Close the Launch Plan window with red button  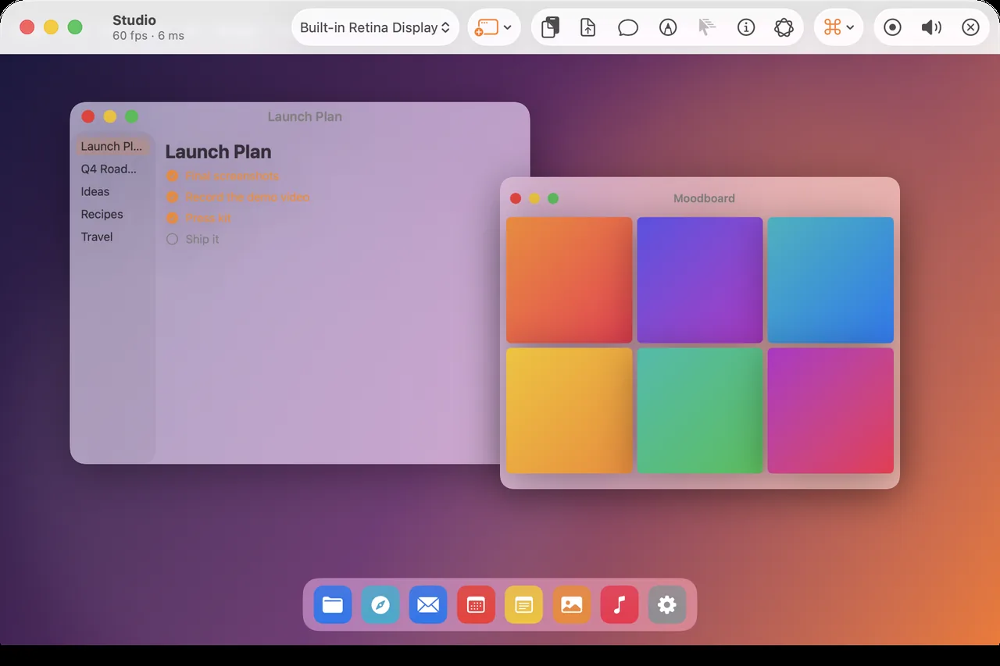(88, 116)
